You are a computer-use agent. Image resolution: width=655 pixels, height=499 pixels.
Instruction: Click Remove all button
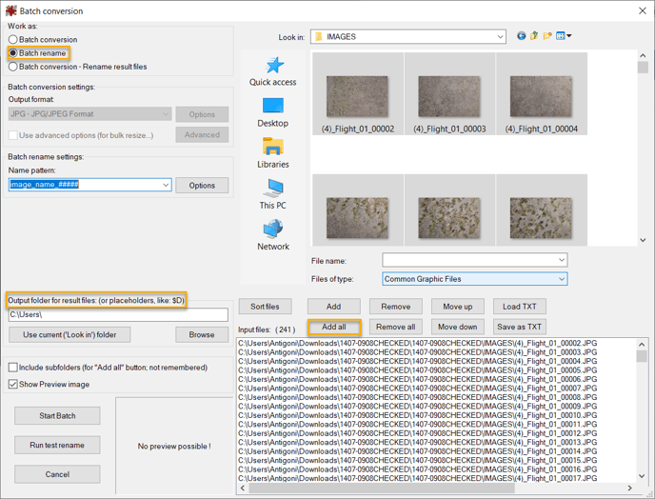(396, 327)
